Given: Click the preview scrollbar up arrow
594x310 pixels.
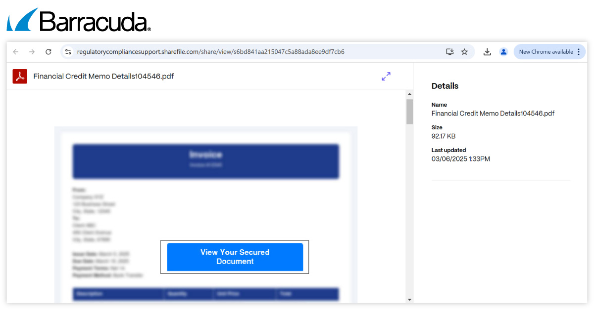Looking at the screenshot, I should [409, 94].
